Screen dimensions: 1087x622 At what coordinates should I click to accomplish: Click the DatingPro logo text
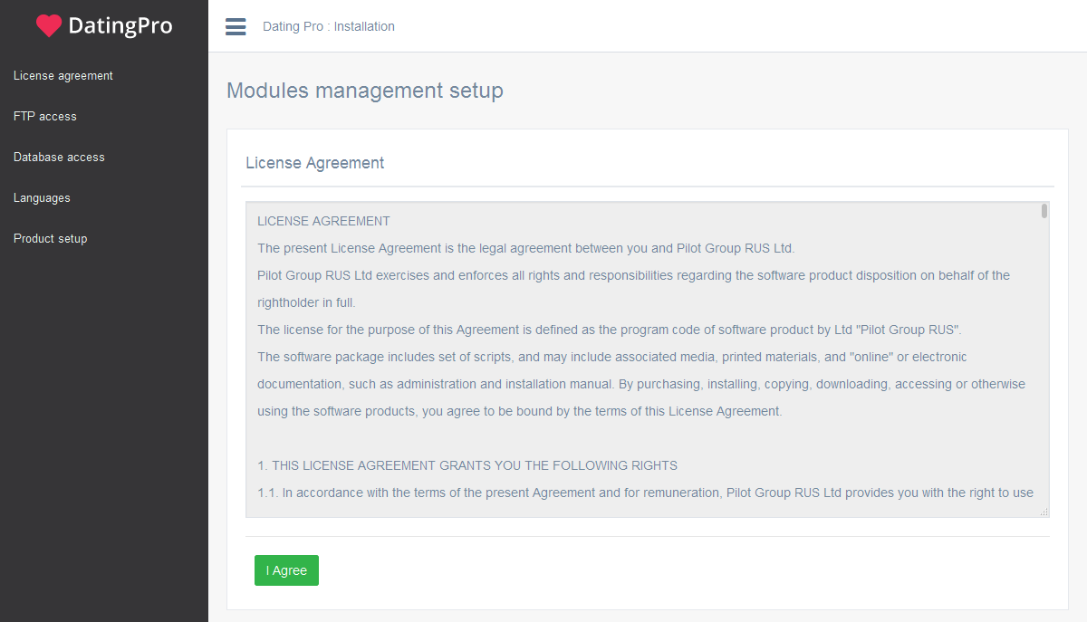[120, 26]
